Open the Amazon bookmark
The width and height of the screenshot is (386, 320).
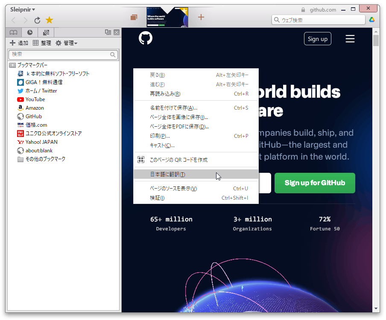(31, 108)
